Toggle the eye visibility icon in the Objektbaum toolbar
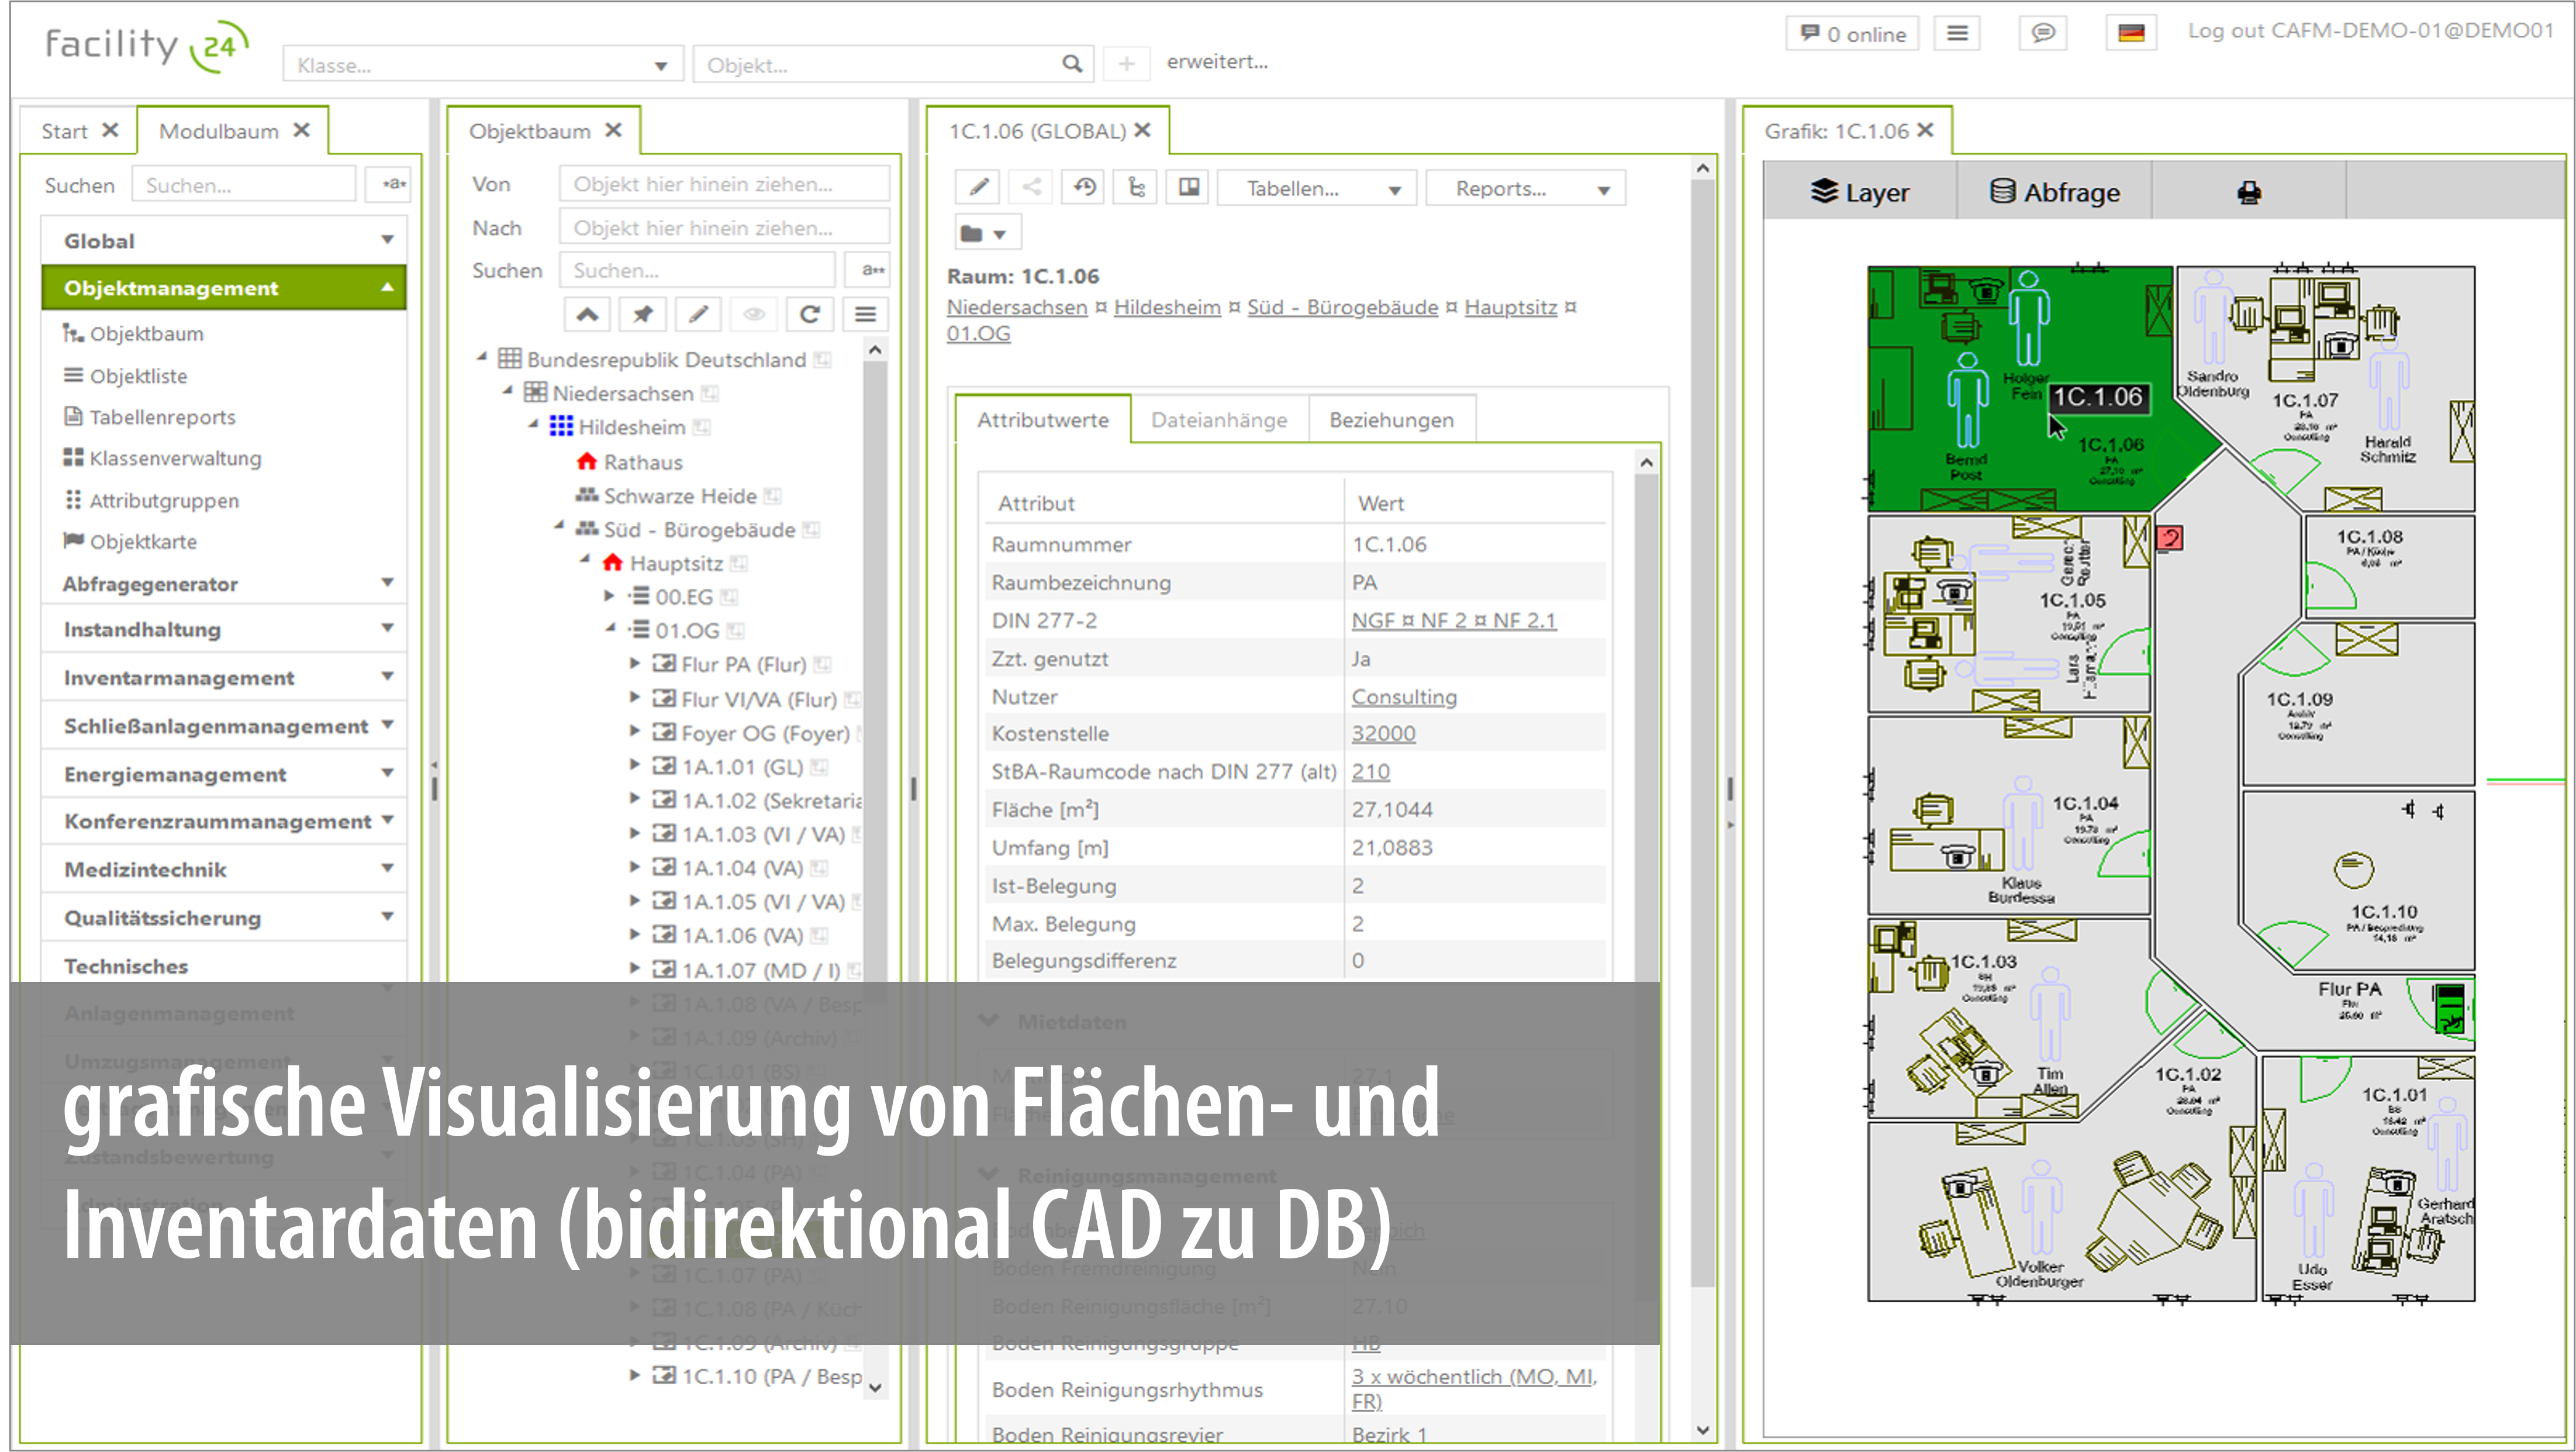The image size is (2576, 1452). 754,315
